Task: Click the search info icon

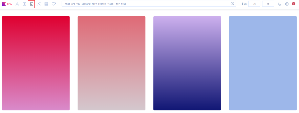Action: (x=232, y=4)
